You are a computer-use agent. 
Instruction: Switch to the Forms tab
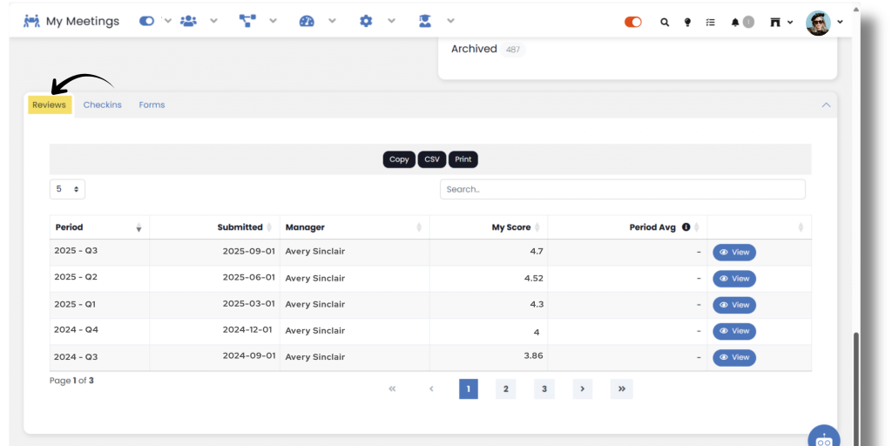(152, 105)
